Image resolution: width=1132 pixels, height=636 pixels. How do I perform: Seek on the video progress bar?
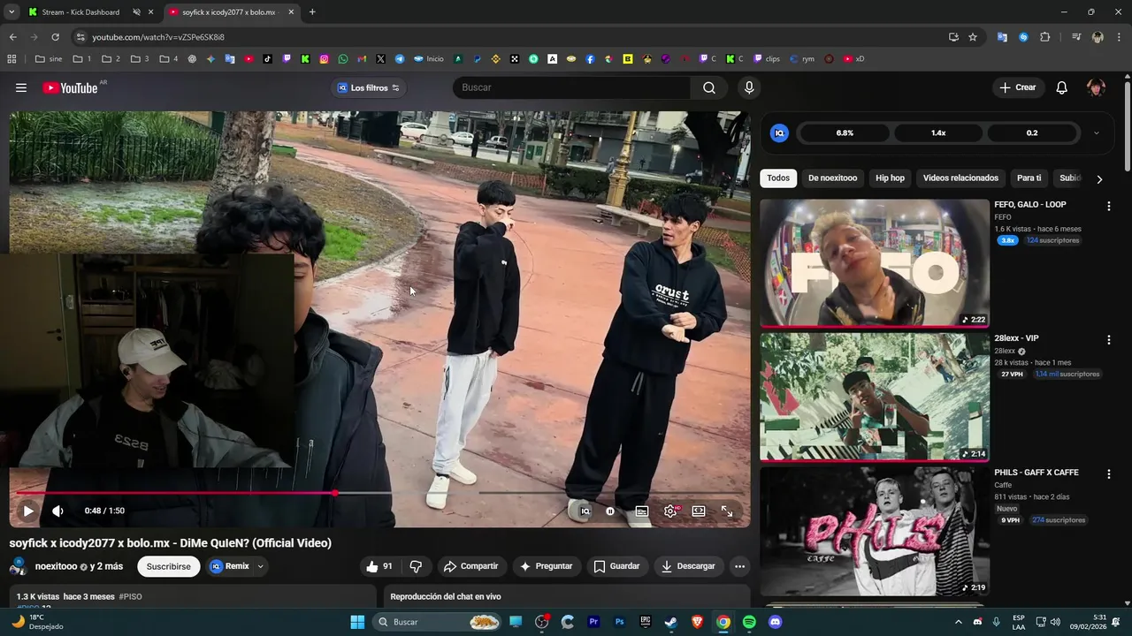tap(379, 493)
